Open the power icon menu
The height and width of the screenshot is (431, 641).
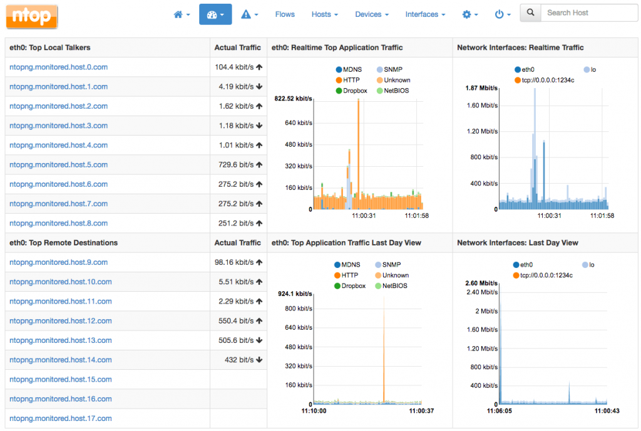click(503, 14)
